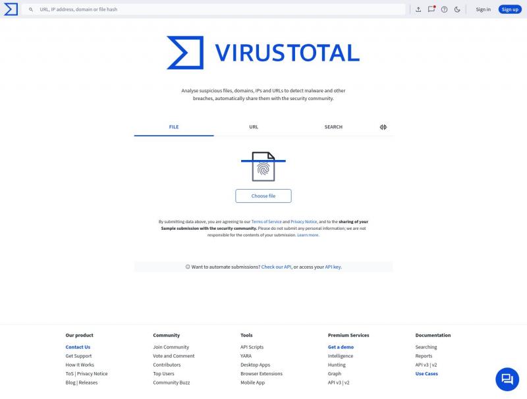
Task: Open Hunting link
Action: 337,365
